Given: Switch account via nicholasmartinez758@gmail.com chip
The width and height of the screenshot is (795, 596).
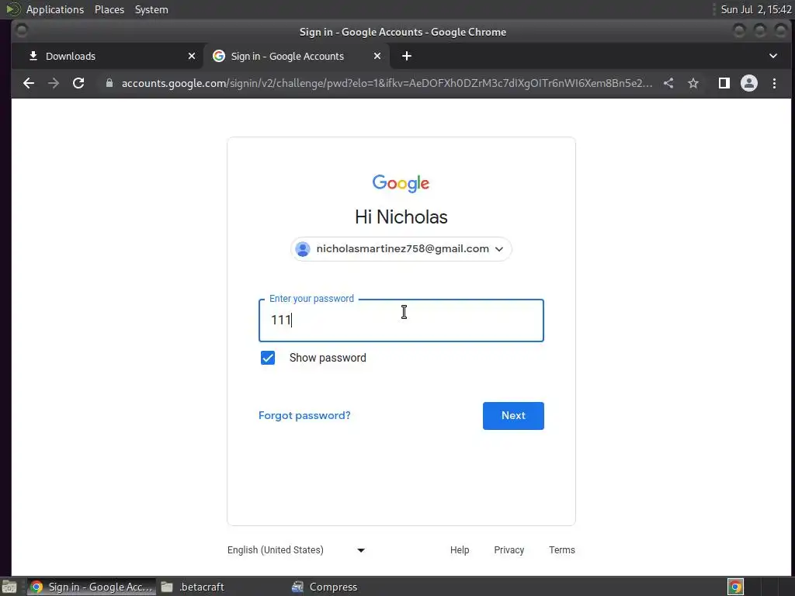Looking at the screenshot, I should pyautogui.click(x=401, y=249).
